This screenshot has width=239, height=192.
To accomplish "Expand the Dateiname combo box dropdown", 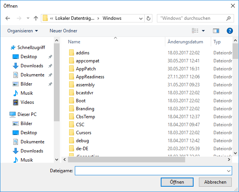I will pos(228,171).
